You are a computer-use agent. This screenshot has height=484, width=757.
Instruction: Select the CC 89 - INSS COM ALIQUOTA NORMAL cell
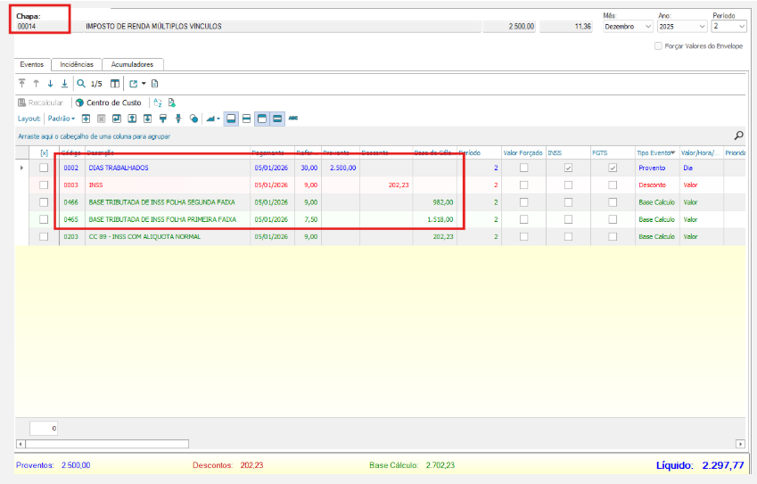tap(168, 236)
